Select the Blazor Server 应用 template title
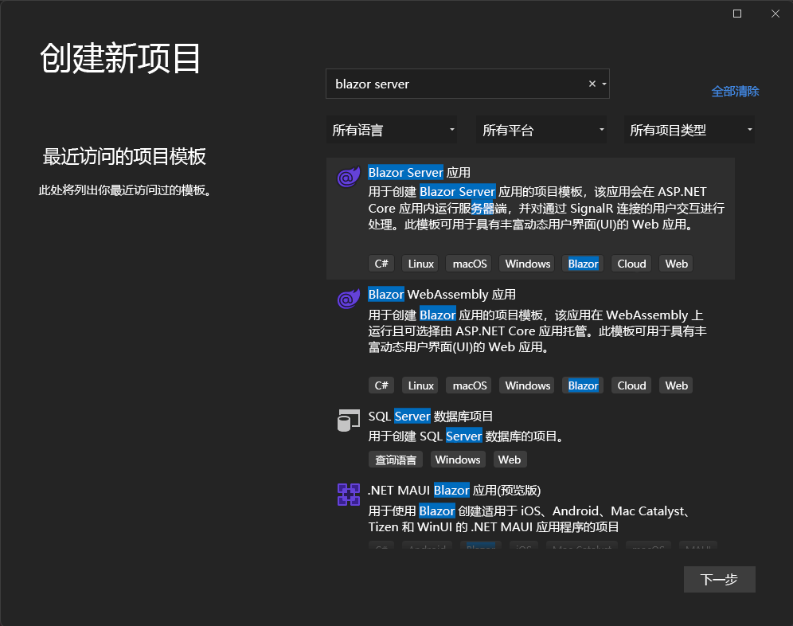The height and width of the screenshot is (626, 793). [x=420, y=173]
